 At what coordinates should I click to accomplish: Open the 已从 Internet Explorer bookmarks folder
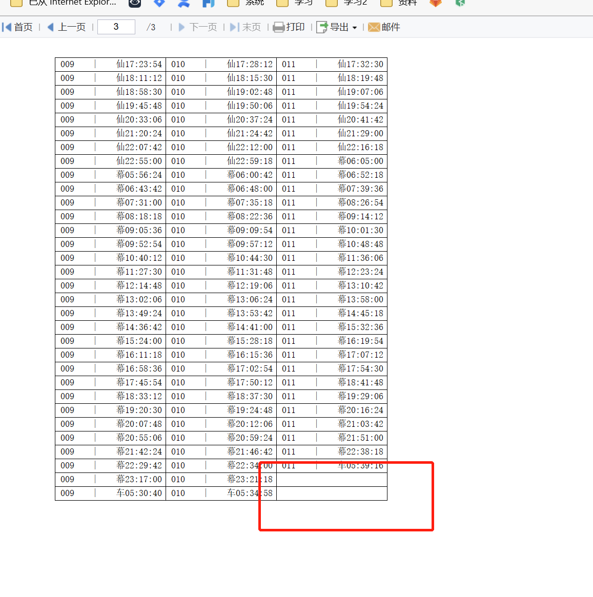pos(63,3)
